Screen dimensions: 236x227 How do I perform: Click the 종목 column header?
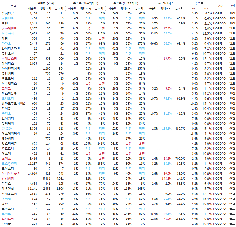13,6
